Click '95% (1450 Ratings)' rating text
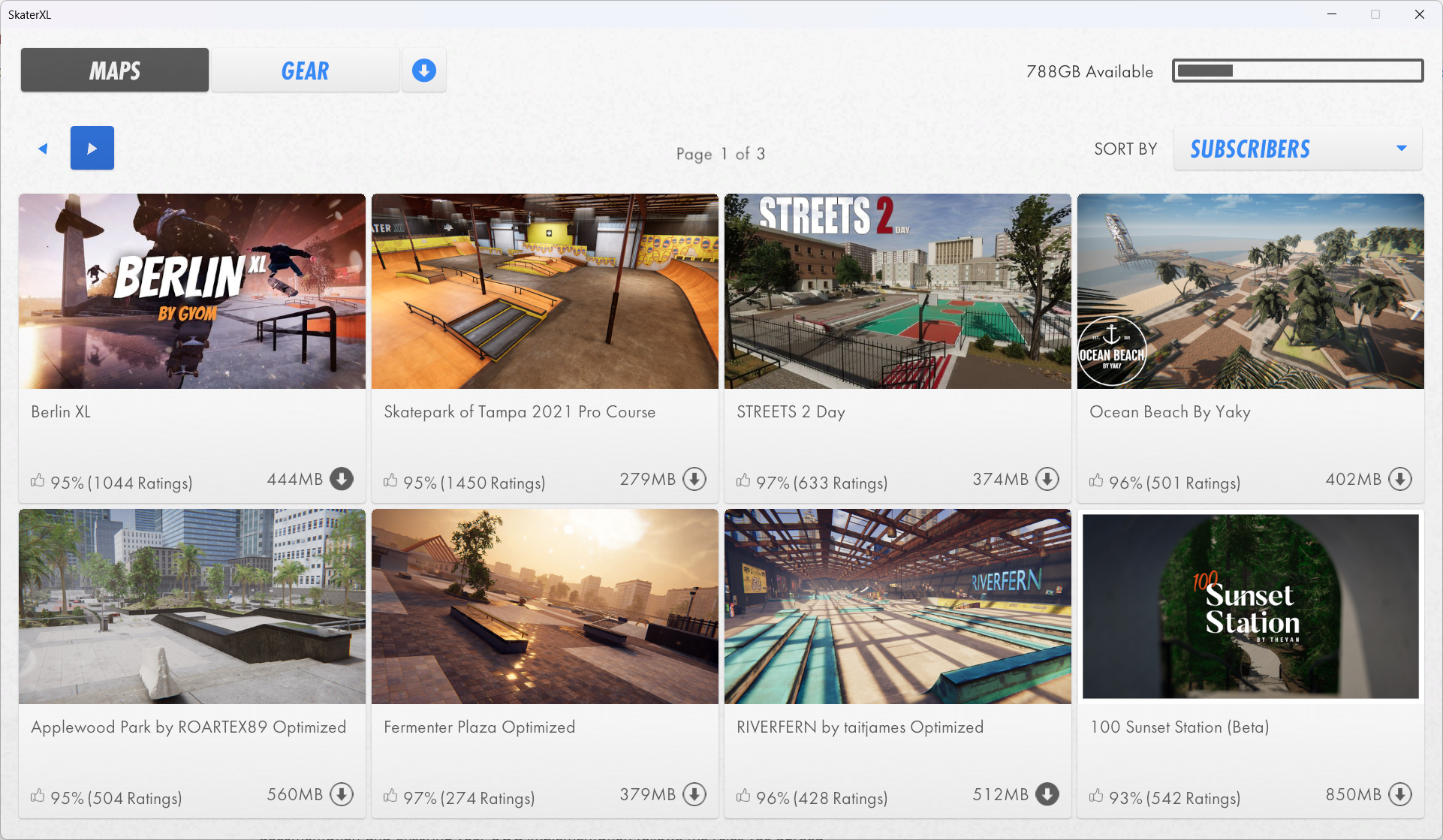Viewport: 1443px width, 840px height. pyautogui.click(x=474, y=483)
